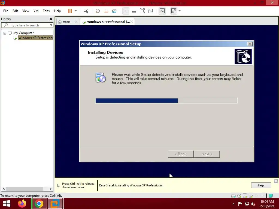
Task: Open the Edit menu
Action: [x=15, y=11]
